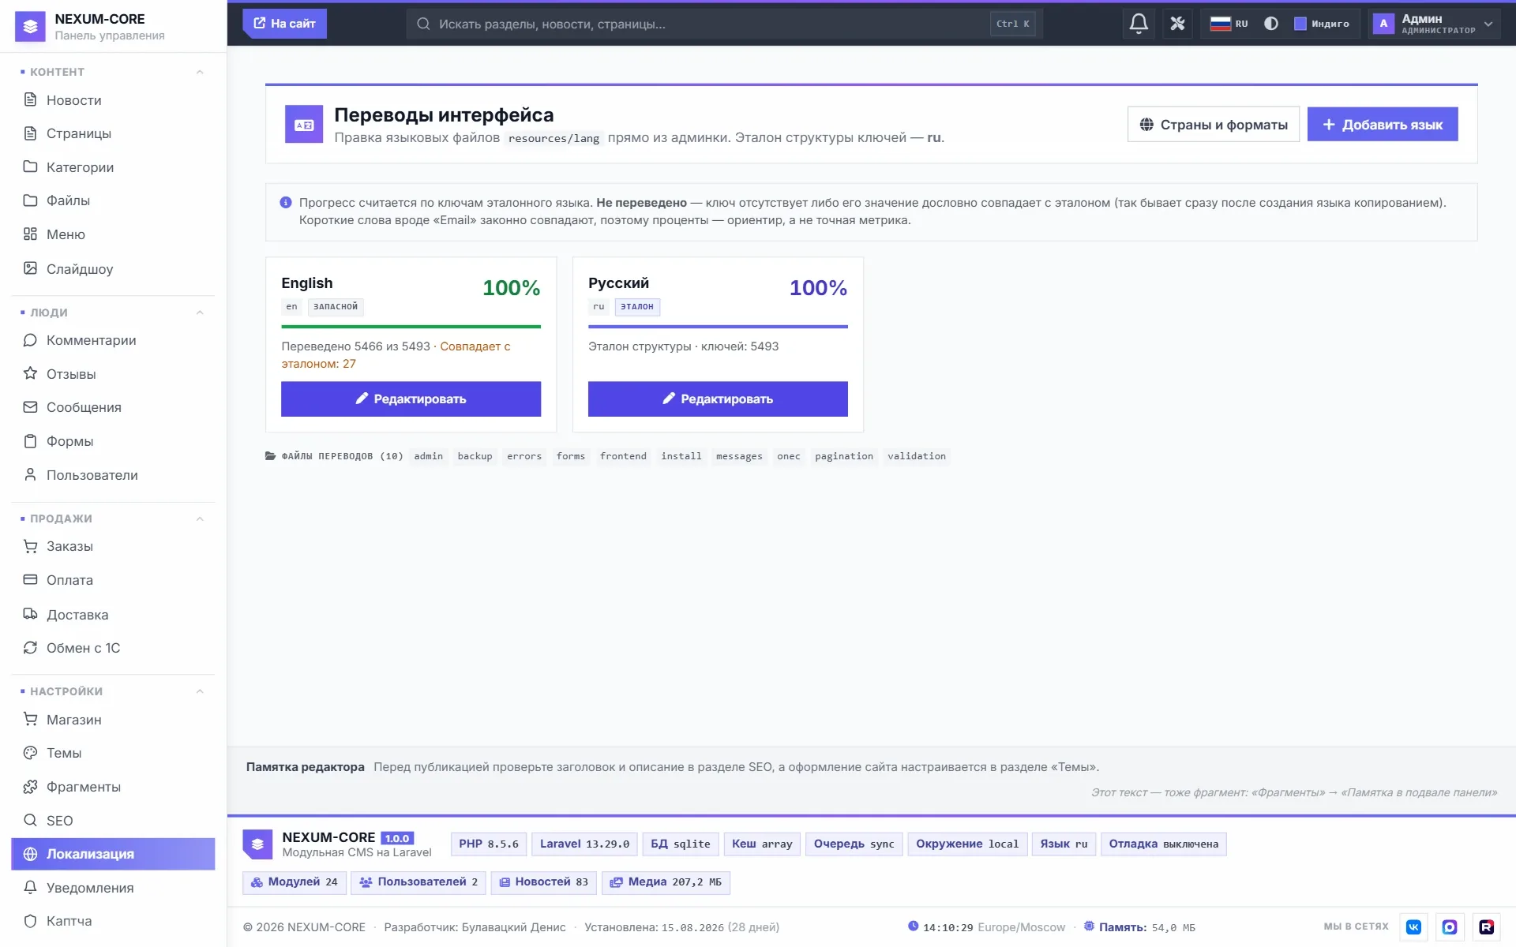Click the 'validation' translation file tag
This screenshot has width=1516, height=947.
tap(916, 456)
